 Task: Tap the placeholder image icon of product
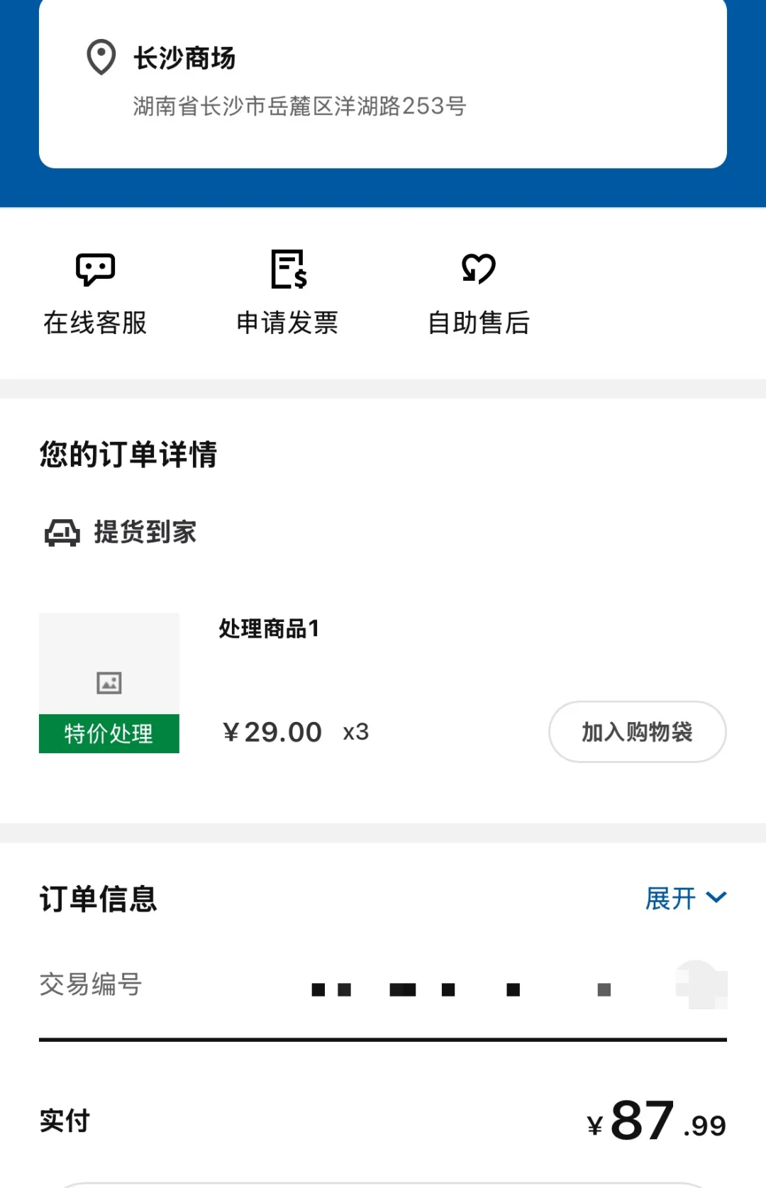(109, 682)
